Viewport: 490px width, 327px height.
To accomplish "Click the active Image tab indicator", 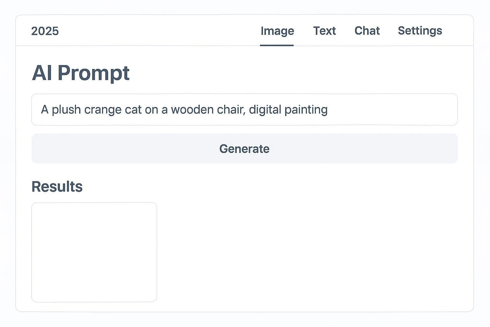I will click(x=277, y=31).
